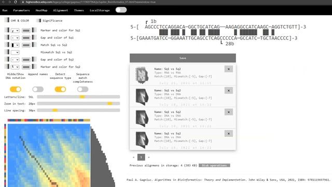Pick the marker color swatch for Sq1
Viewport: 332px width, 187px height.
[x=26, y=31]
